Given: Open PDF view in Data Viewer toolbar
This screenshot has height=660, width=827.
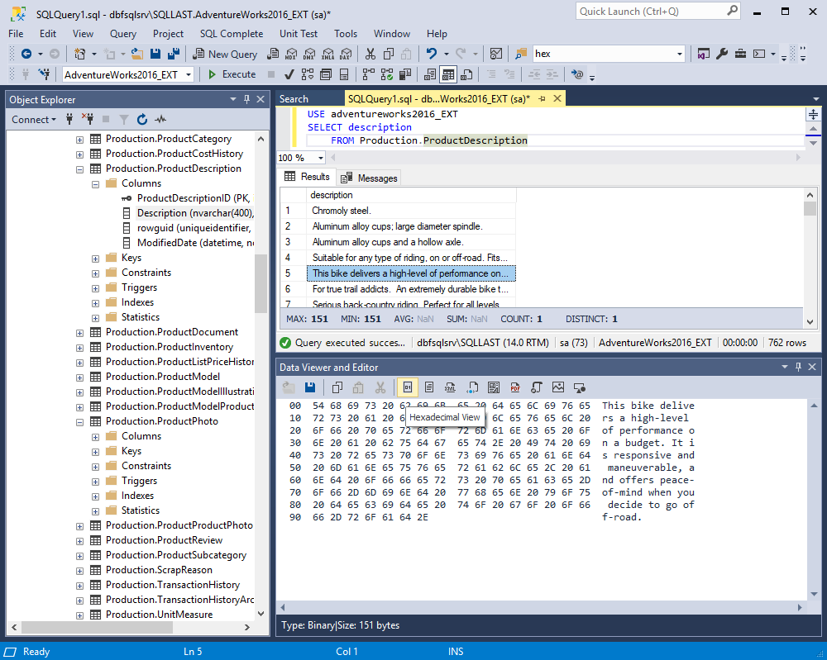Looking at the screenshot, I should point(515,387).
